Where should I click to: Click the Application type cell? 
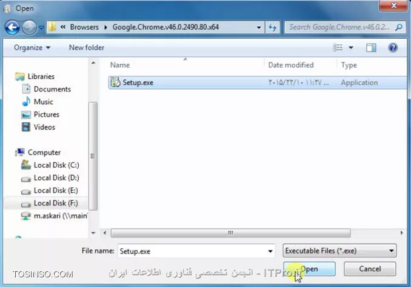(359, 83)
